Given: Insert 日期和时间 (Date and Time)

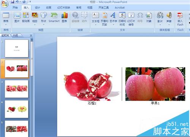Looking at the screenshot, I should click(x=122, y=19).
